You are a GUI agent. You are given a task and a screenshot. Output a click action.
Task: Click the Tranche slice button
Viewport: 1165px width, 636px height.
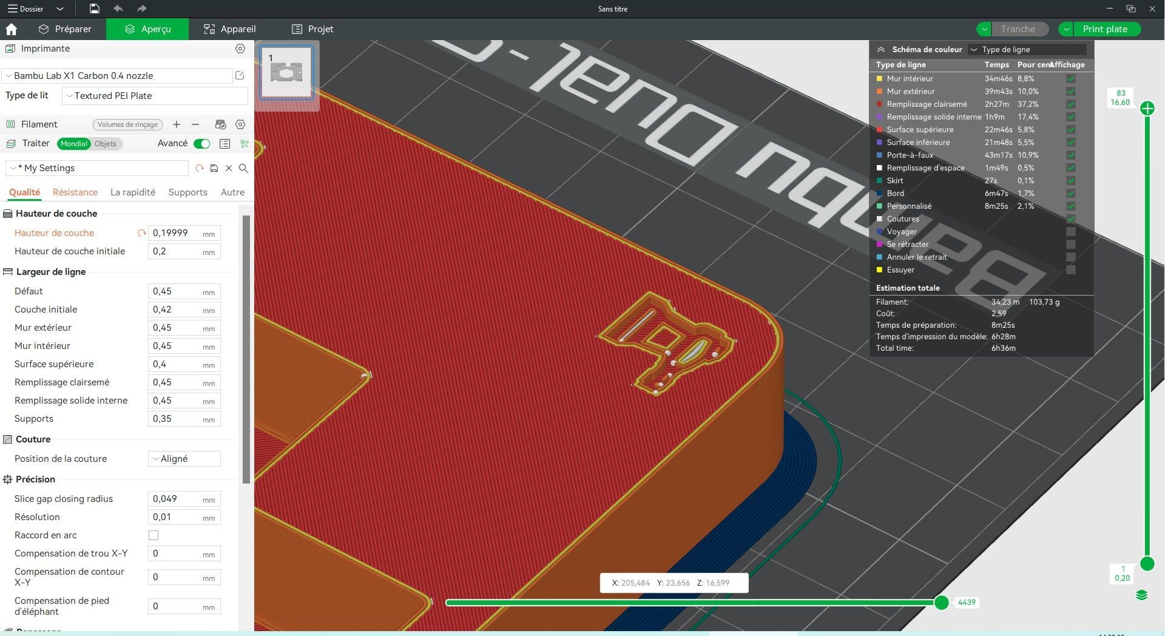click(x=1019, y=29)
